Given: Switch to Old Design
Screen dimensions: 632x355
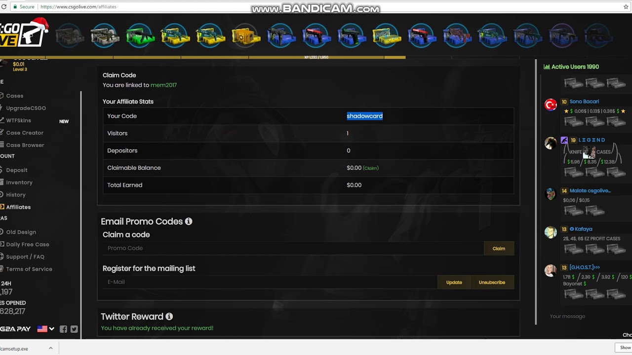Looking at the screenshot, I should [x=21, y=232].
